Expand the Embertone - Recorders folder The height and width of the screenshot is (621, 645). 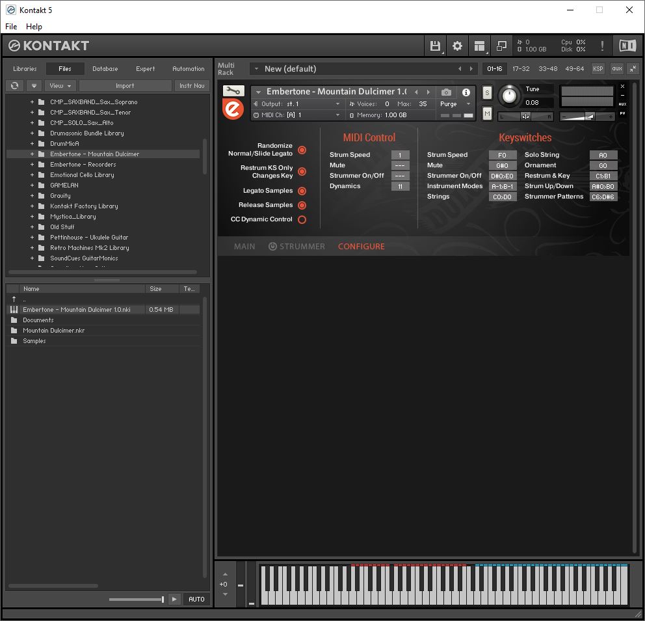[x=32, y=164]
